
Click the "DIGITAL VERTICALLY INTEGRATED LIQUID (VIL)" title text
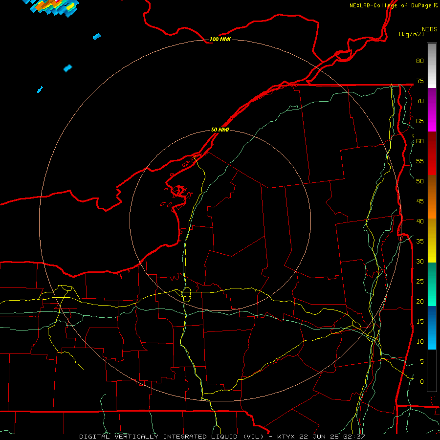pos(172,437)
